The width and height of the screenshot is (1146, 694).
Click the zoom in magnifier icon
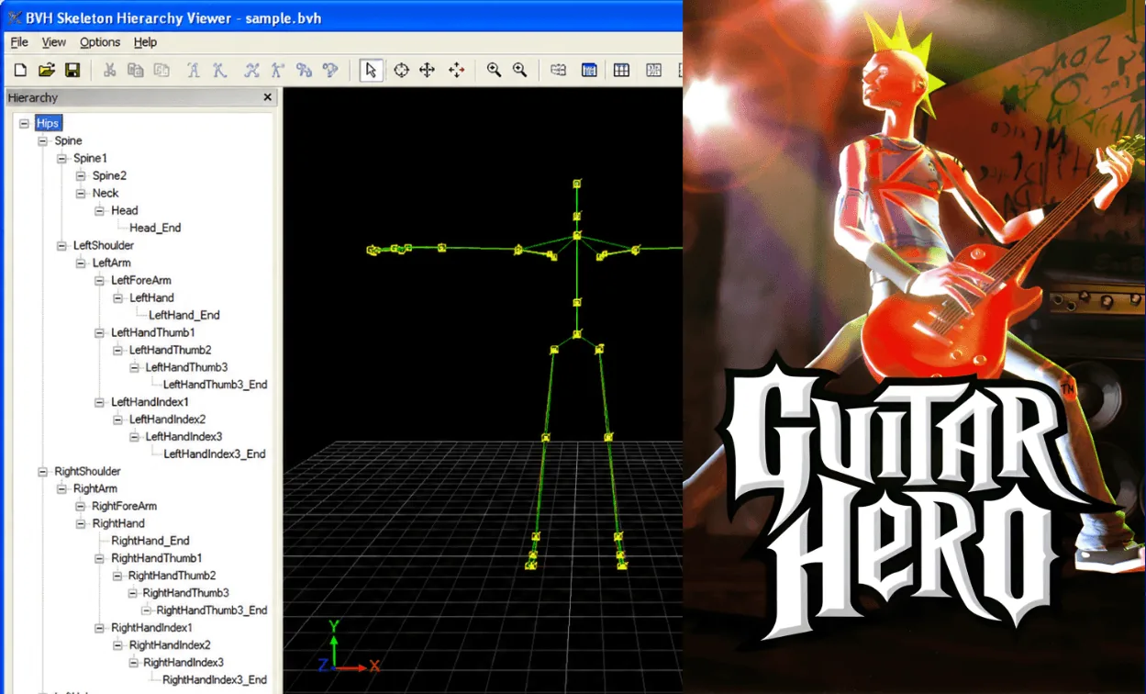(494, 70)
